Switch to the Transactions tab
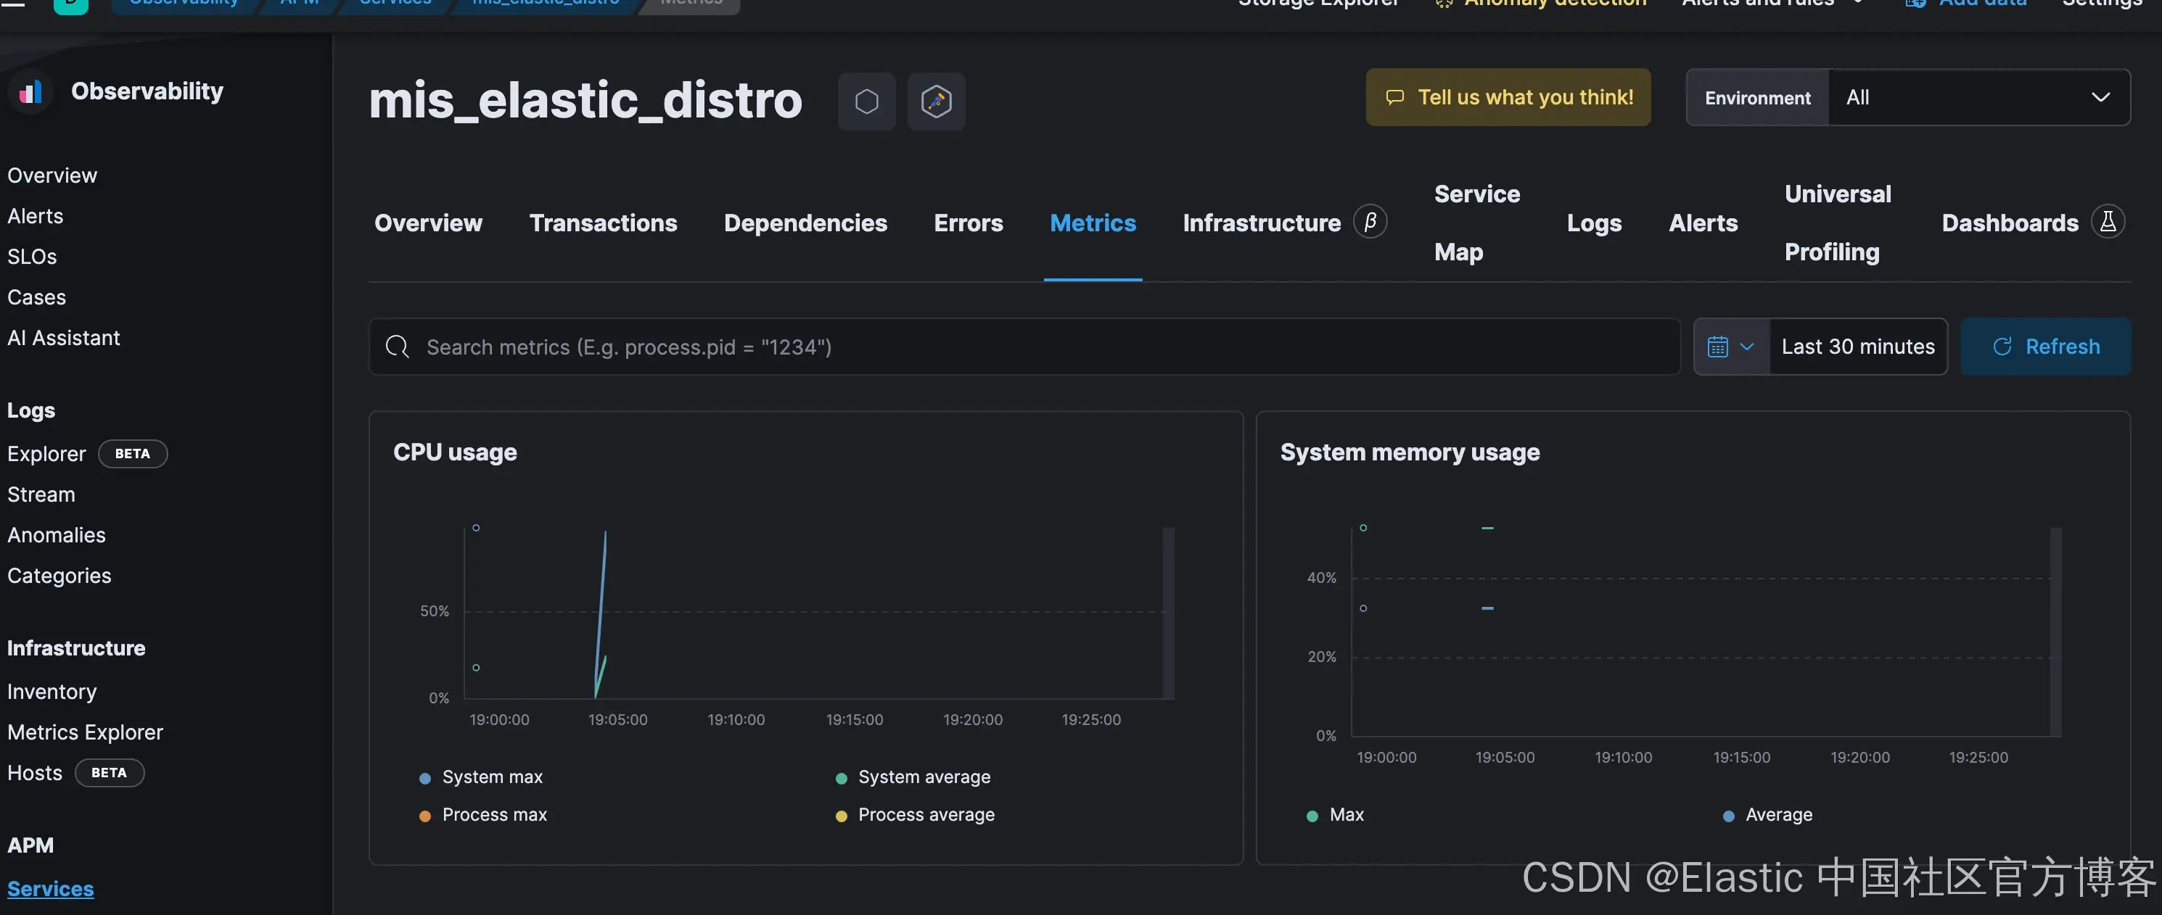The height and width of the screenshot is (915, 2162). tap(603, 223)
